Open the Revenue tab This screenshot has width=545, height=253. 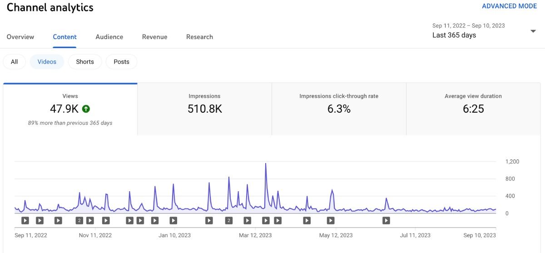pos(154,37)
